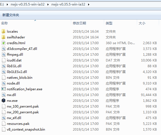This screenshot has height=135, width=161.
Task: Click the d3dcompiler_47.dll file name
Action: coord(22,49)
